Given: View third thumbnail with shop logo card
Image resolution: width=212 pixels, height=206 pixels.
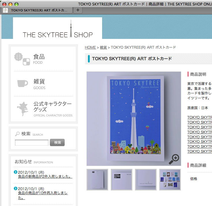Looking at the screenshot, I should pos(146,179).
